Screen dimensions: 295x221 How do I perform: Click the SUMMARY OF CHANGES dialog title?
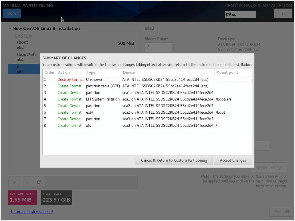point(64,58)
